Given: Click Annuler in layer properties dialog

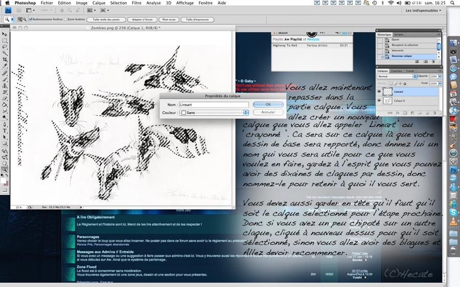Looking at the screenshot, I should point(268,112).
